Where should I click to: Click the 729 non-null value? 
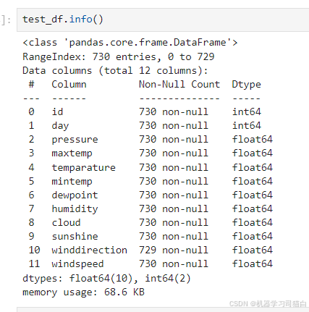[174, 250]
